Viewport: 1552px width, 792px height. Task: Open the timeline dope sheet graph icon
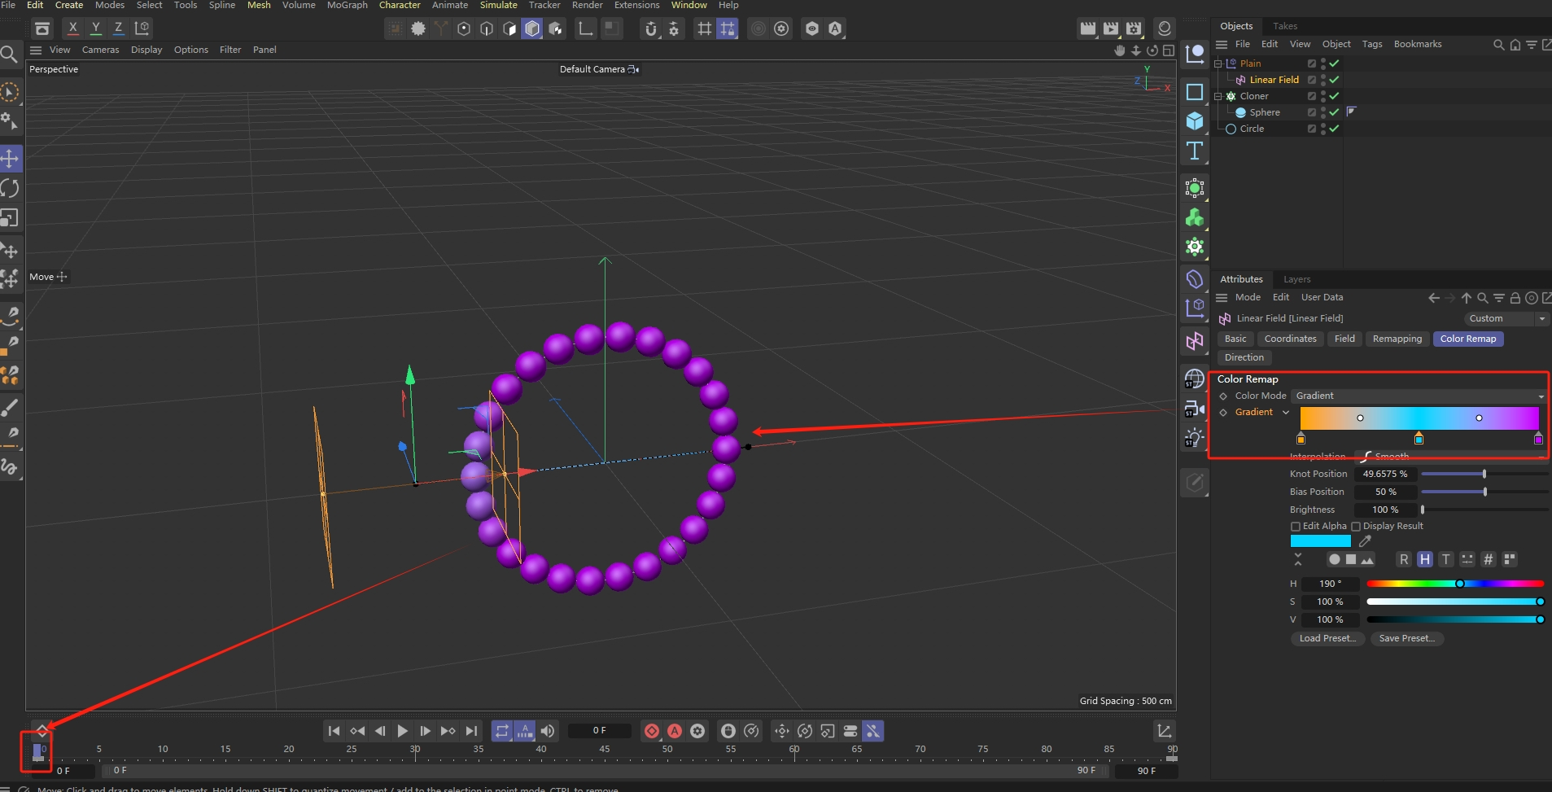coord(1165,731)
